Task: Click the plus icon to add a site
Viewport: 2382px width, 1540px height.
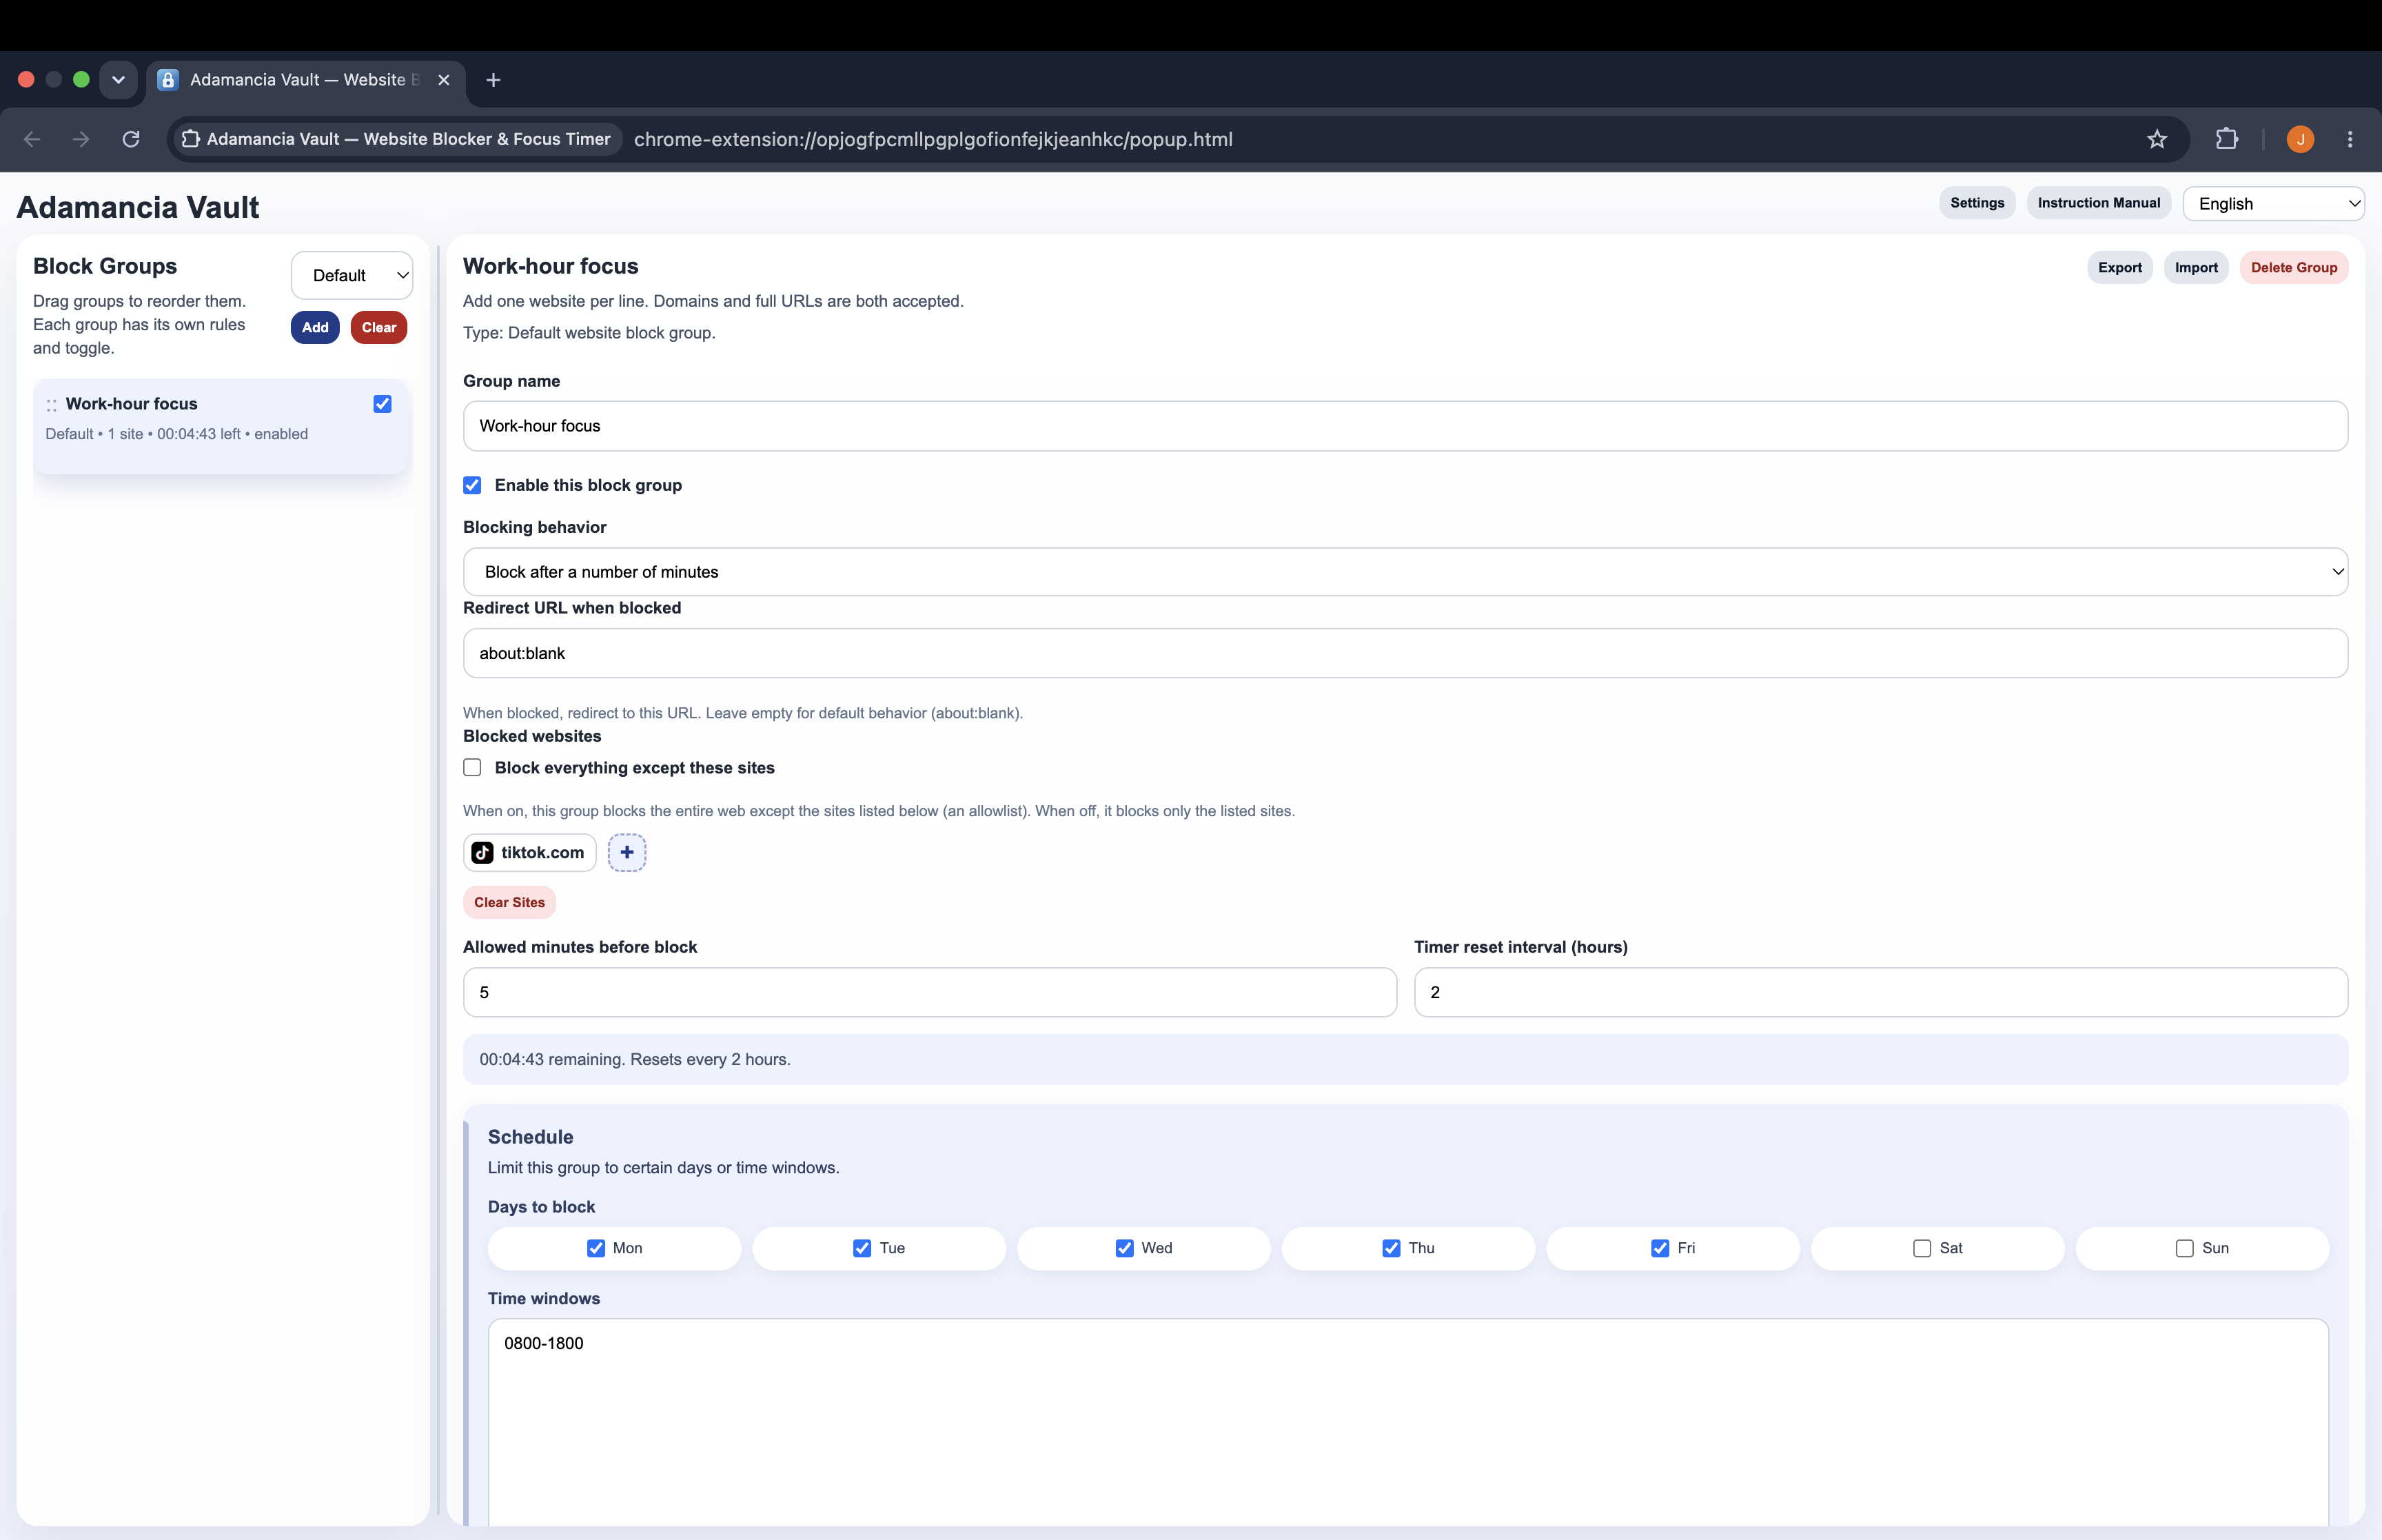Action: pyautogui.click(x=627, y=852)
